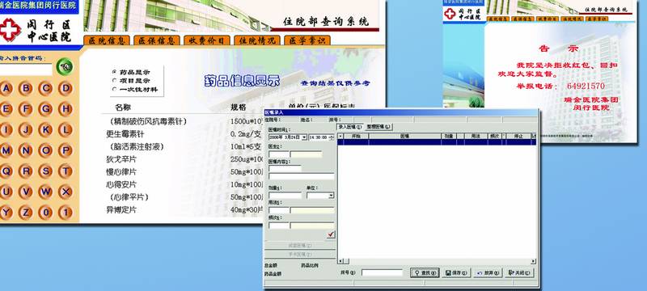This screenshot has width=647, height=291.
Task: Click the red checkmark confirm icon in 医嘱录入
Action: [331, 234]
